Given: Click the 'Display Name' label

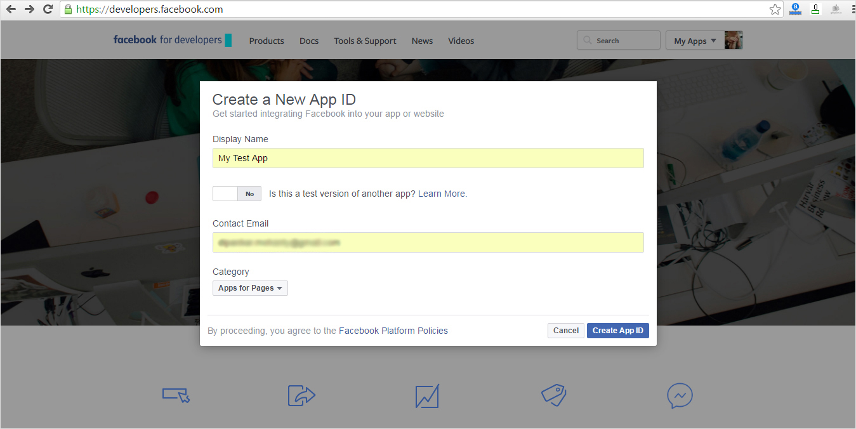Looking at the screenshot, I should (x=240, y=139).
